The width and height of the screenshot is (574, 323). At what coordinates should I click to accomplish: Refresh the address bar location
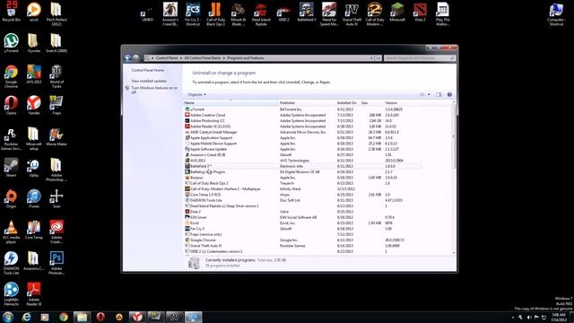tap(378, 57)
